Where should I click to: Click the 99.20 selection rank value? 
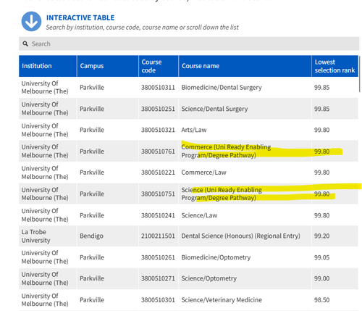[321, 236]
